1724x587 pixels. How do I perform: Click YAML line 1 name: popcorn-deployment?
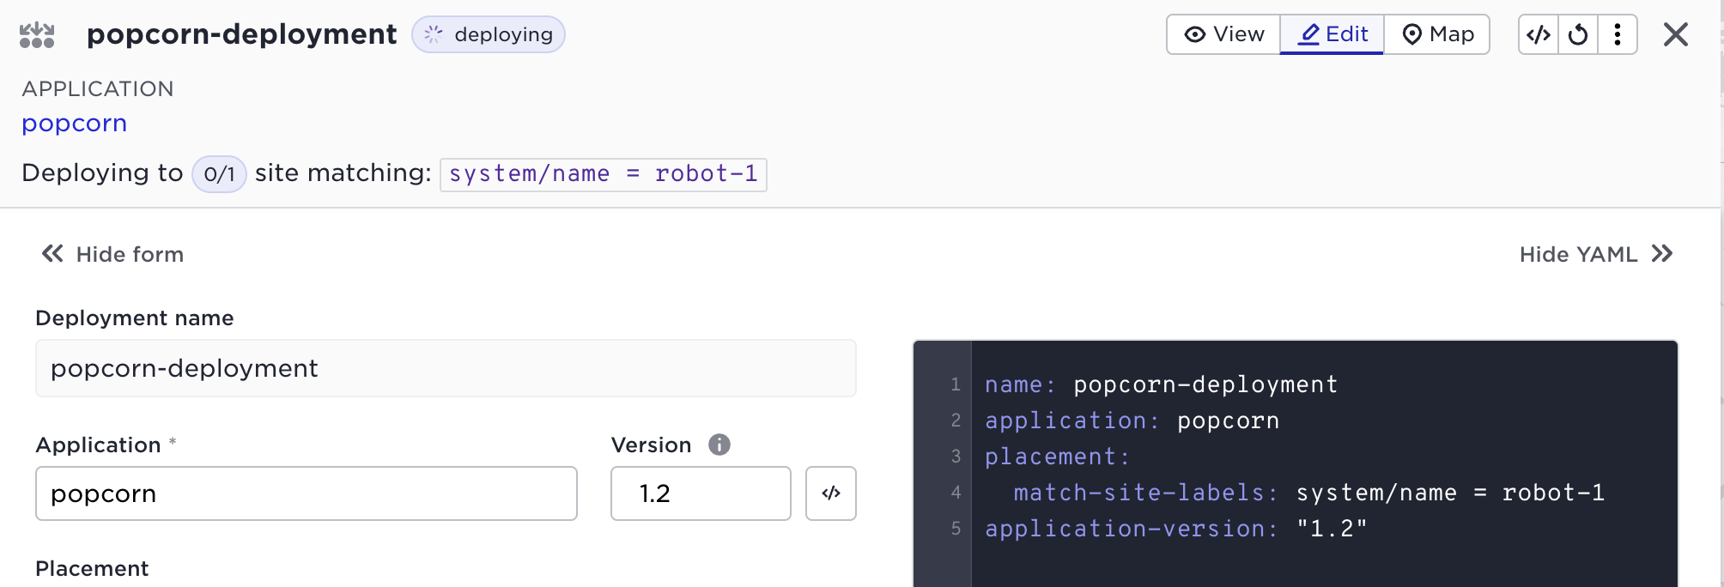pyautogui.click(x=1161, y=384)
